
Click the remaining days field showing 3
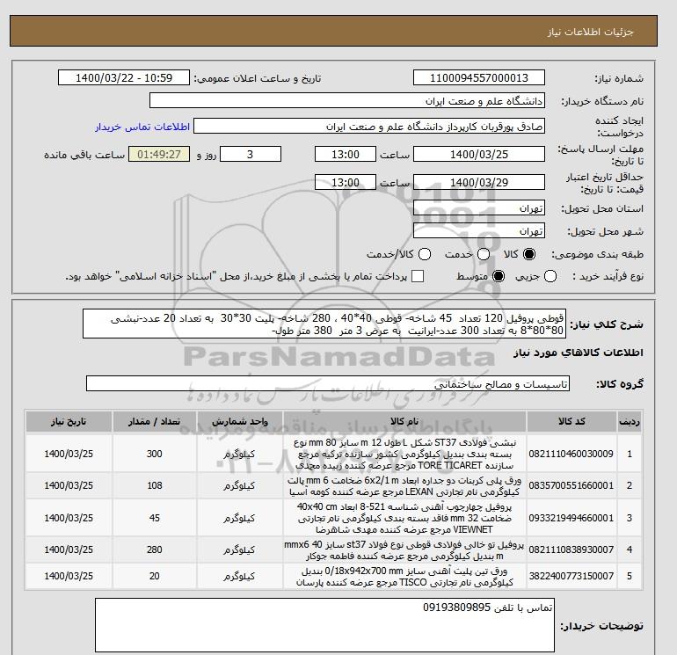[251, 154]
